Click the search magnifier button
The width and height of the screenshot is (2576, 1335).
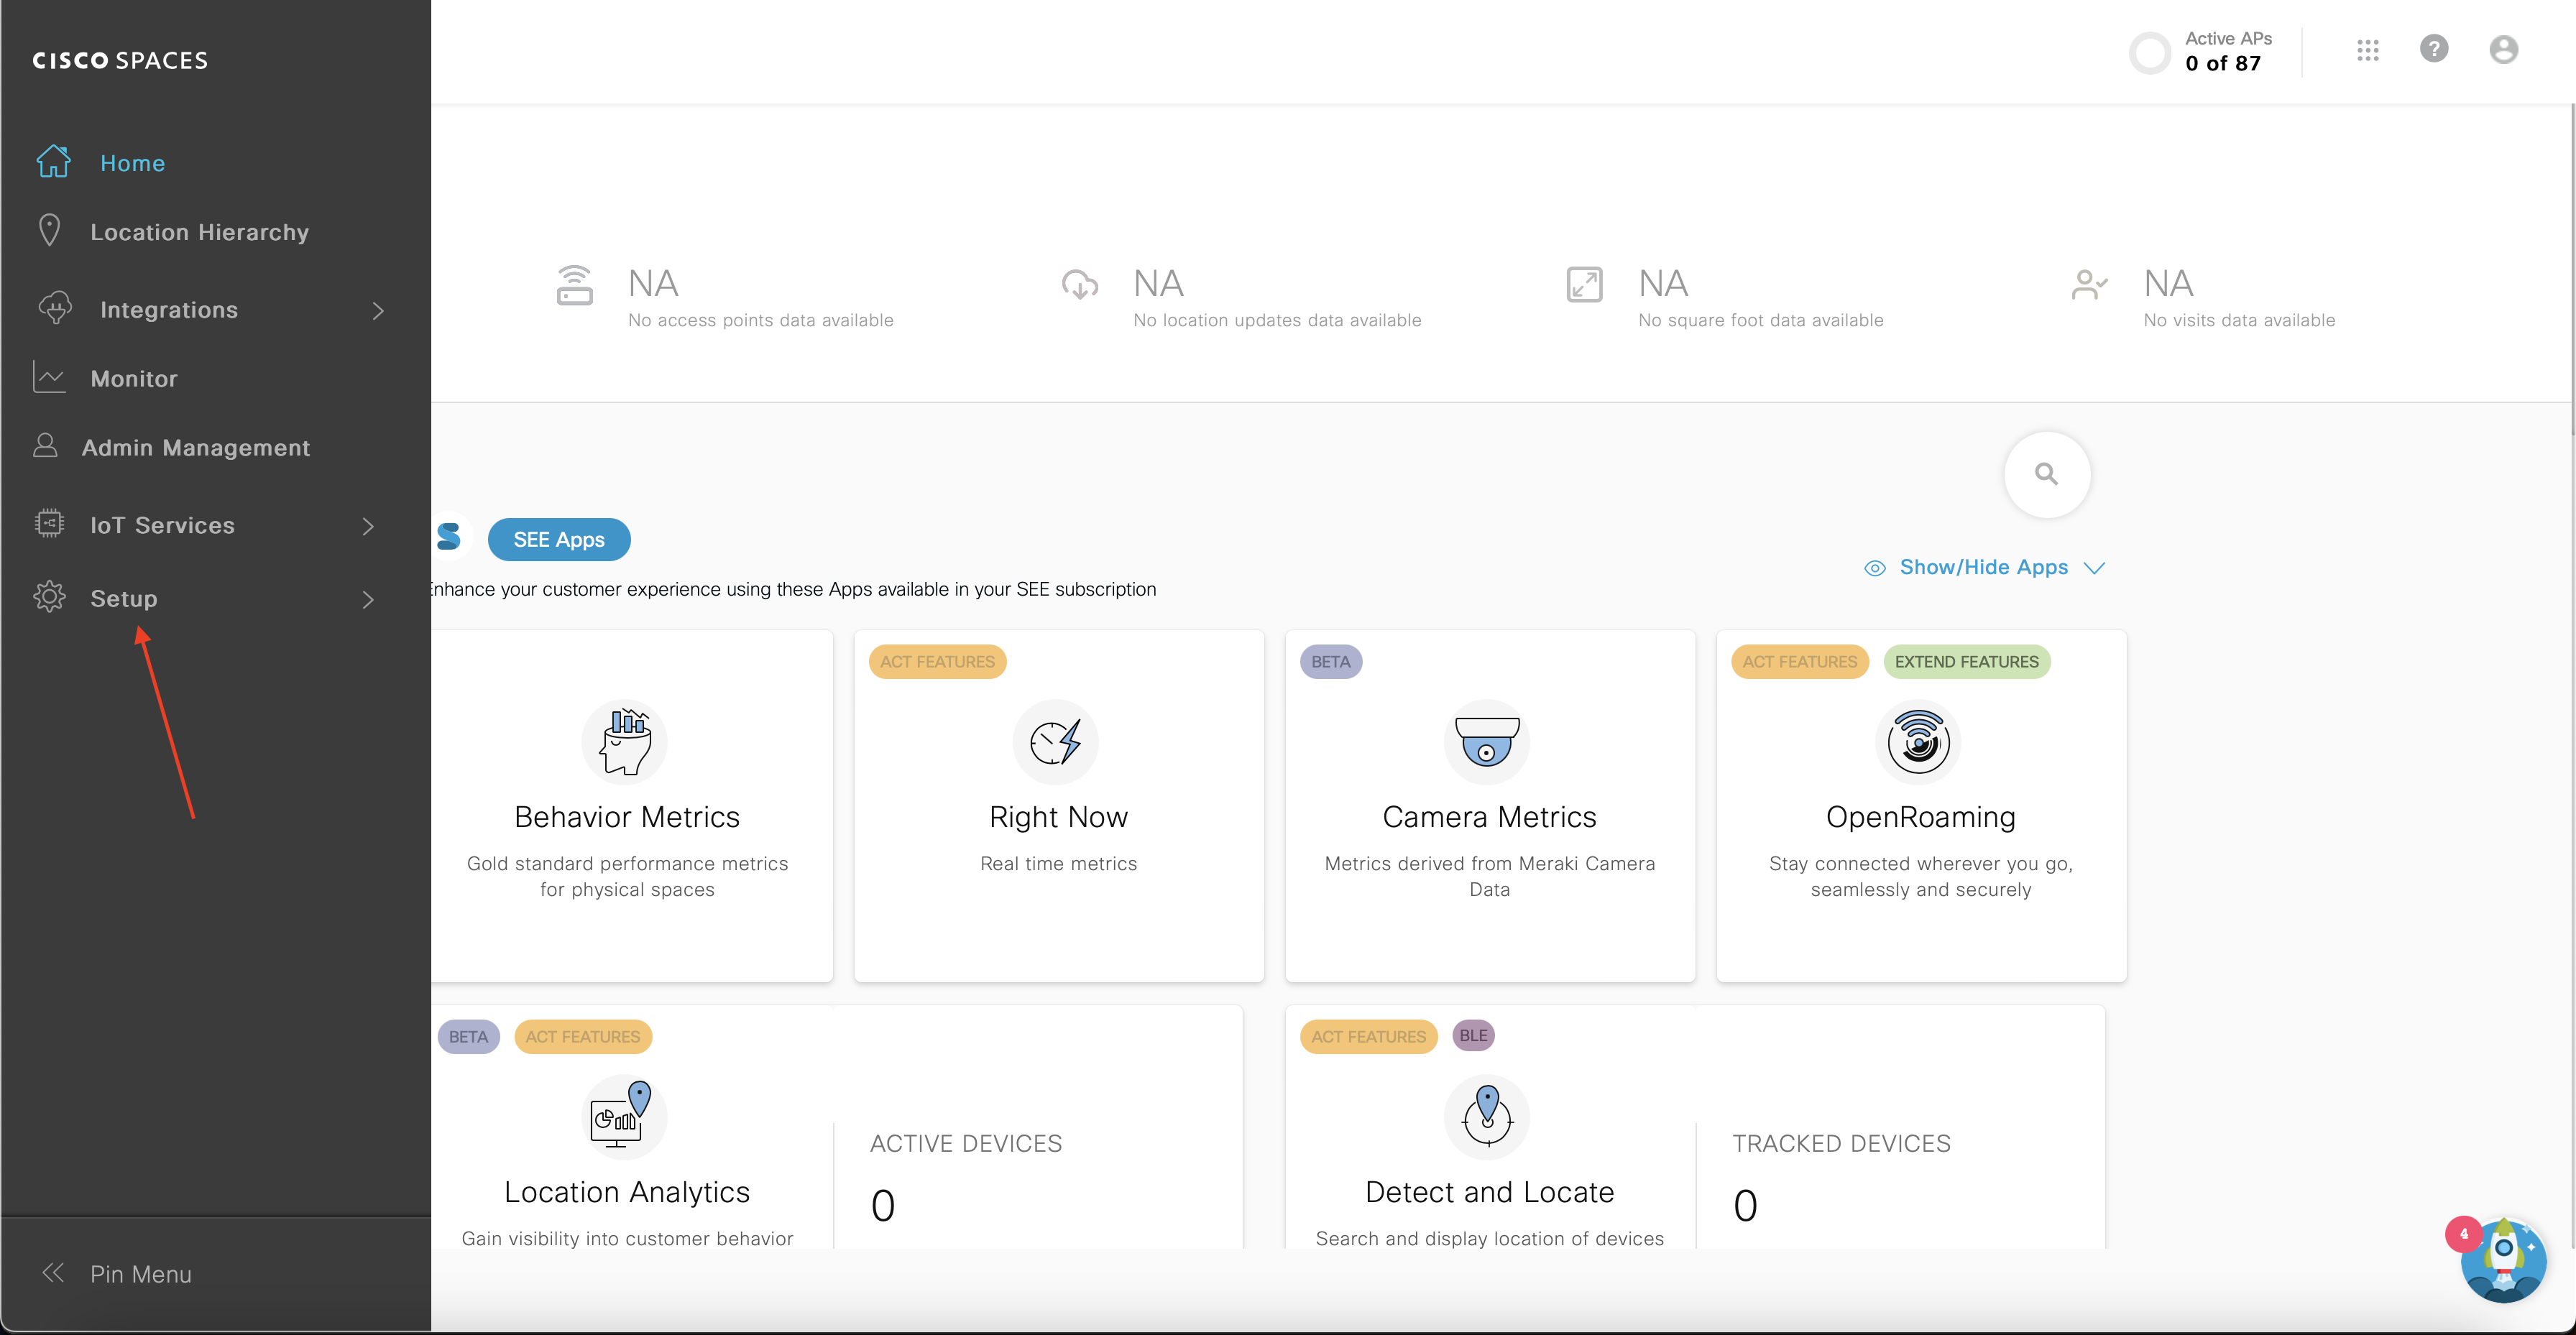click(2047, 474)
